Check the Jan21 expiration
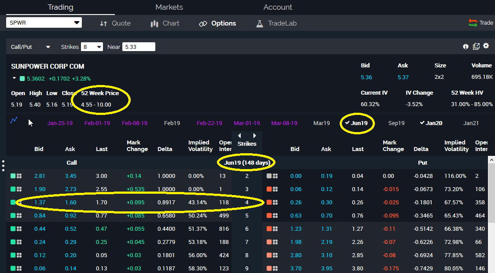Viewport: 495px width, 273px height. pyautogui.click(x=471, y=123)
